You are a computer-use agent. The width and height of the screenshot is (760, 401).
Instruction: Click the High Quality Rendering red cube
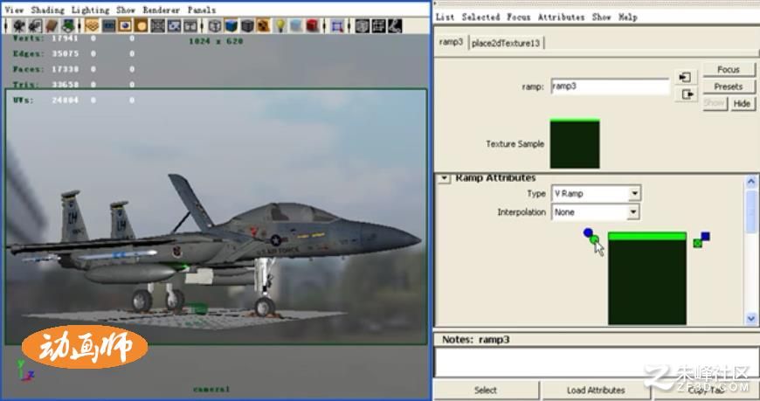[x=313, y=26]
